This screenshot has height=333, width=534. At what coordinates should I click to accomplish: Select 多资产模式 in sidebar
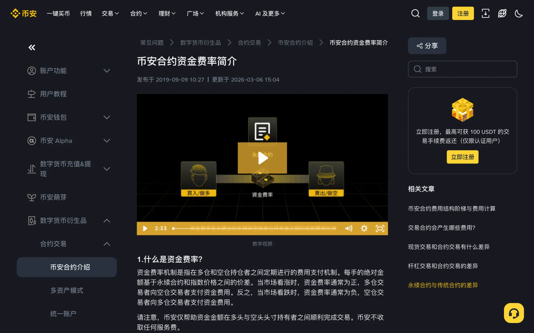click(67, 291)
